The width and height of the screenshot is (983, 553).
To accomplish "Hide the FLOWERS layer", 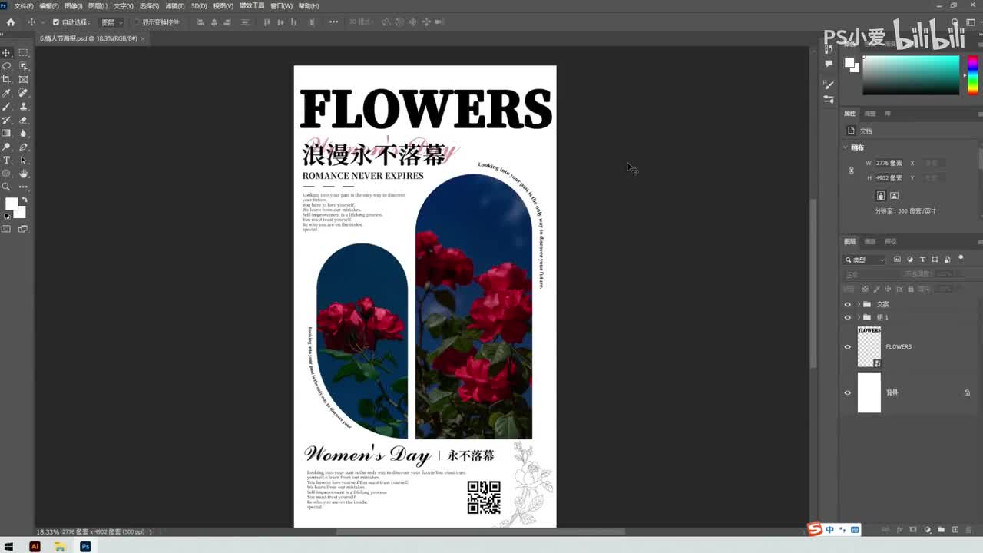I will (x=848, y=346).
